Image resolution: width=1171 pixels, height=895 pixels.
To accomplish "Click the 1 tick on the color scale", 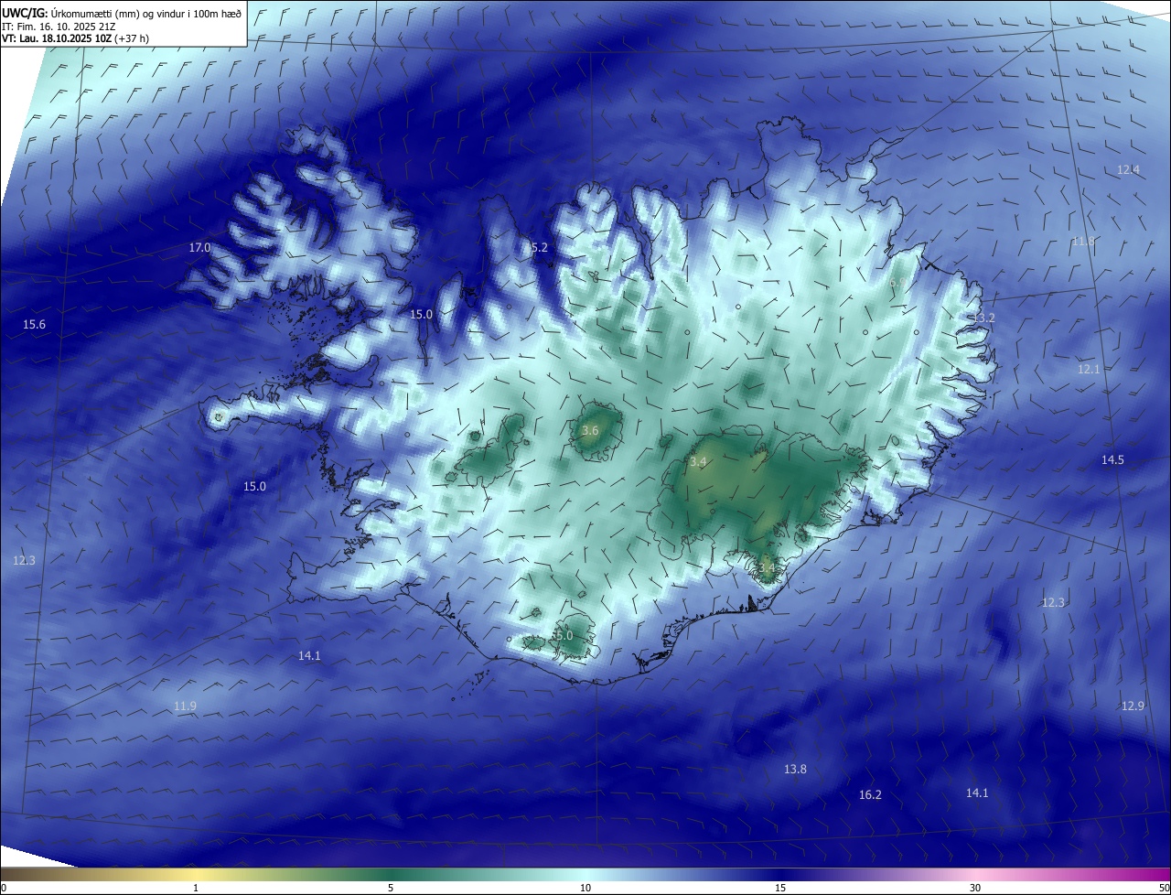I will pyautogui.click(x=196, y=888).
